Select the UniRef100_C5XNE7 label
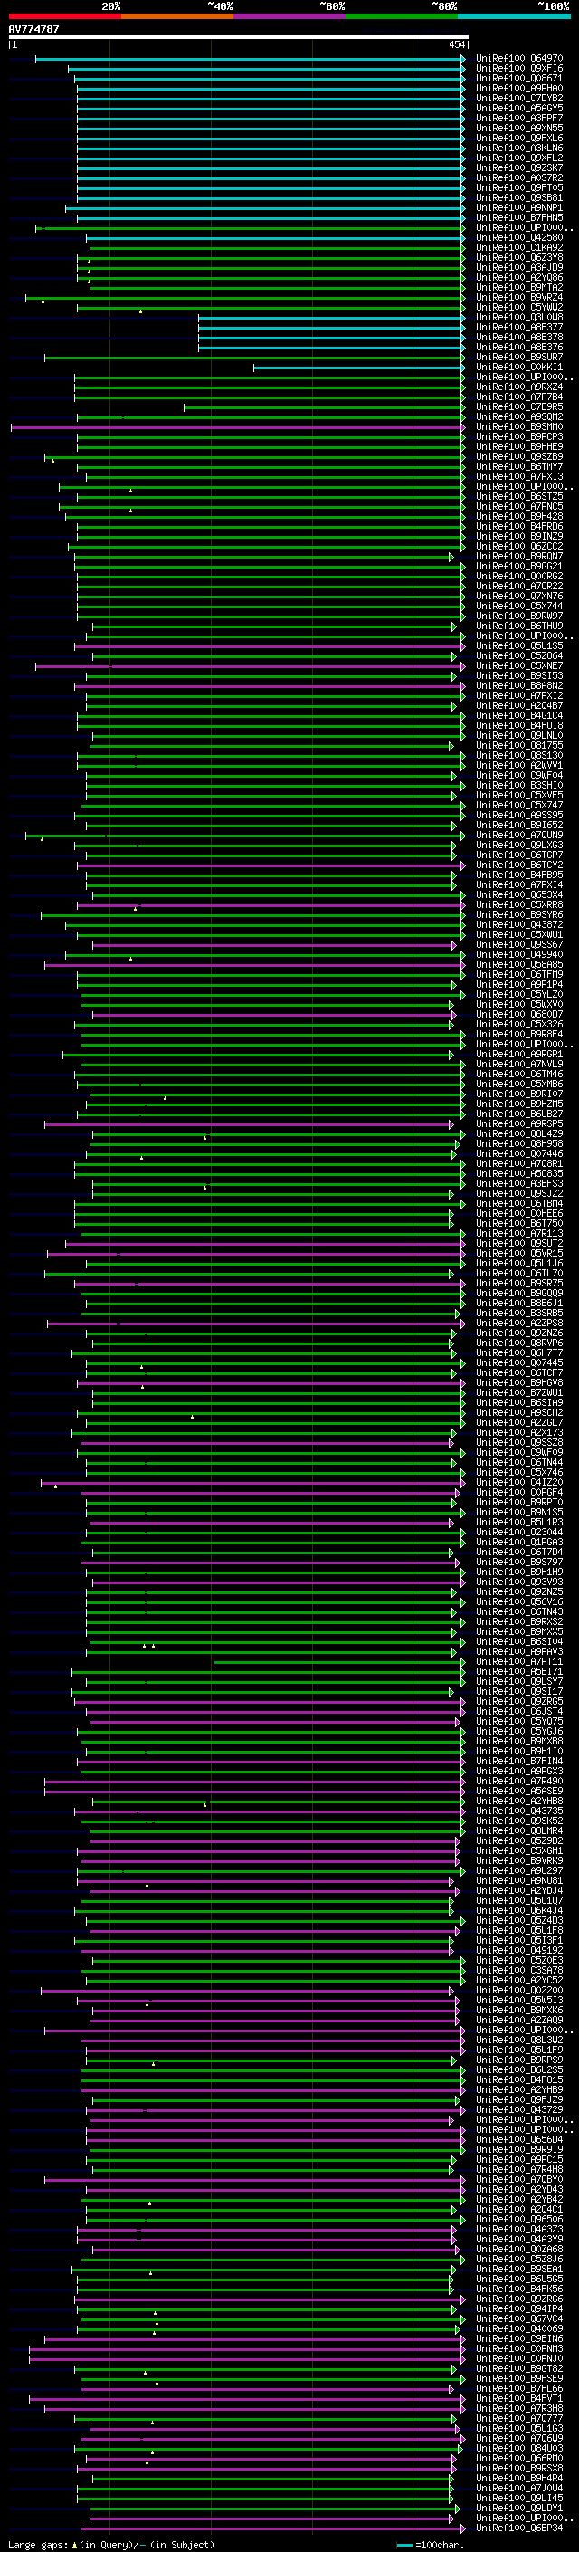The image size is (579, 2552). [x=519, y=665]
